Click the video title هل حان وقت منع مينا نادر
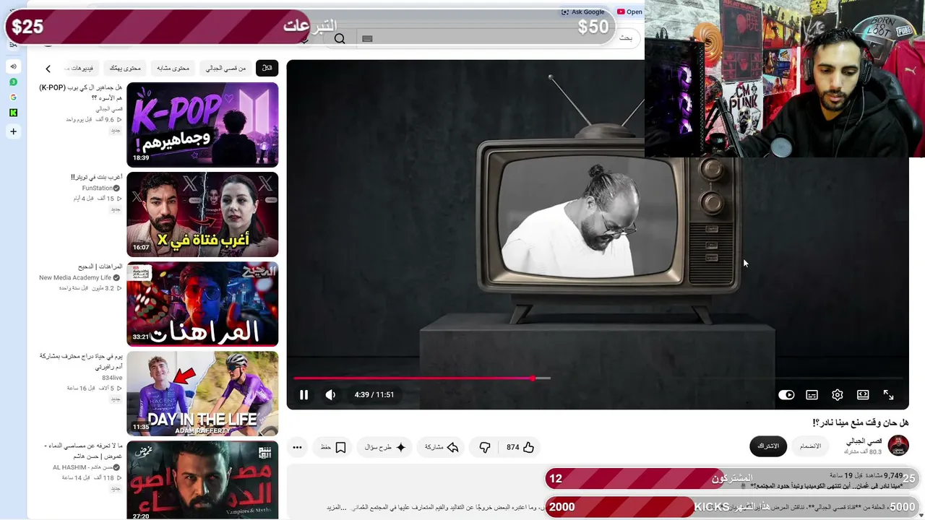 coord(860,422)
